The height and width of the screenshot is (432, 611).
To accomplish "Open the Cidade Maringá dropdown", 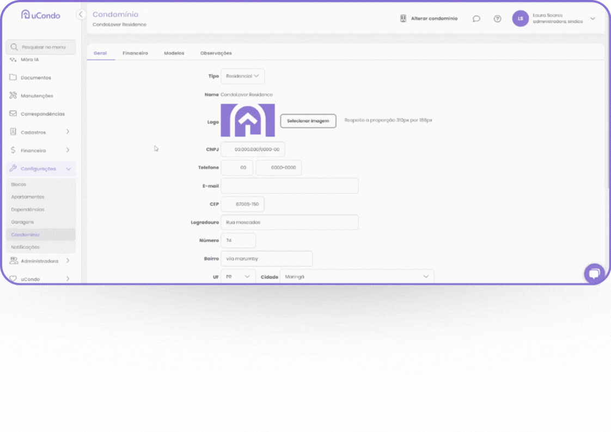I will (x=357, y=277).
